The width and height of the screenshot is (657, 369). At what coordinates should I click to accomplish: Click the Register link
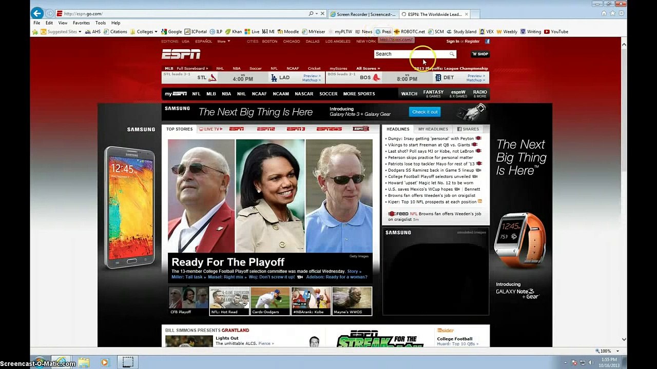472,42
